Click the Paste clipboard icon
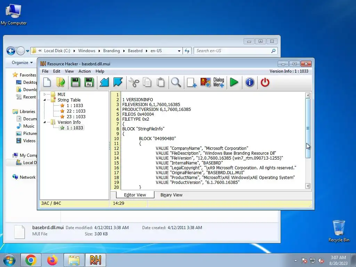356x267 pixels. pos(161,82)
